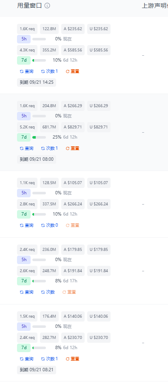The height and width of the screenshot is (387, 168).
Task: Click 查询 icon in the $105.07 row
Action: (x=22, y=225)
